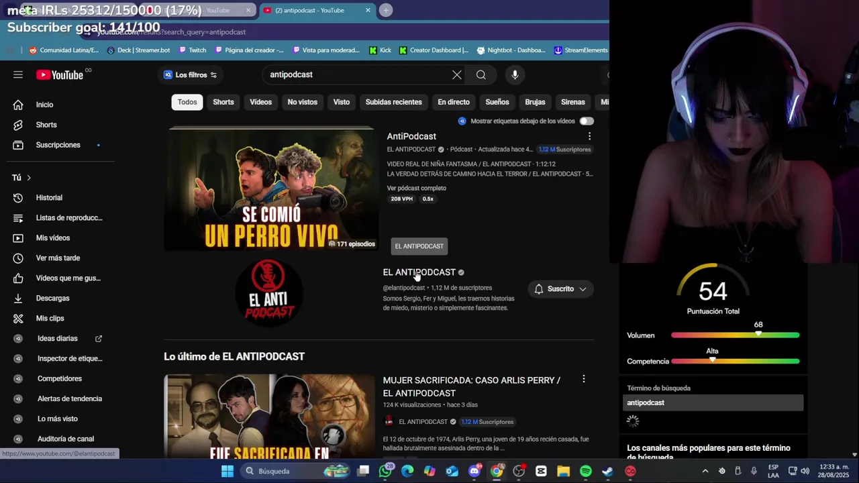Open the AntiPodcast playlist thumbnail
Viewport: 859px width, 483px height.
coord(272,189)
